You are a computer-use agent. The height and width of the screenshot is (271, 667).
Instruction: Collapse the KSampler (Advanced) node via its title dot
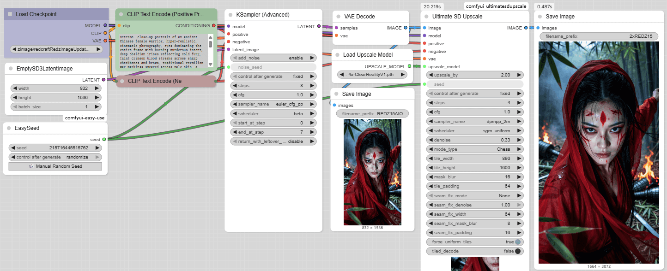230,15
